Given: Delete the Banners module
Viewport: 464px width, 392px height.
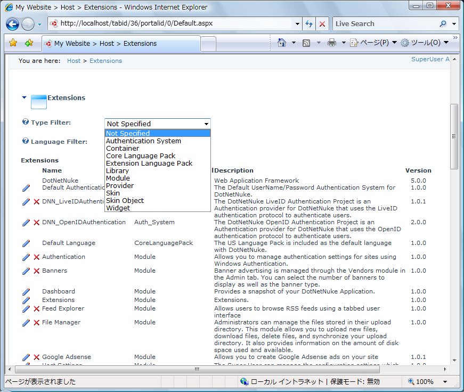Looking at the screenshot, I should [36, 271].
